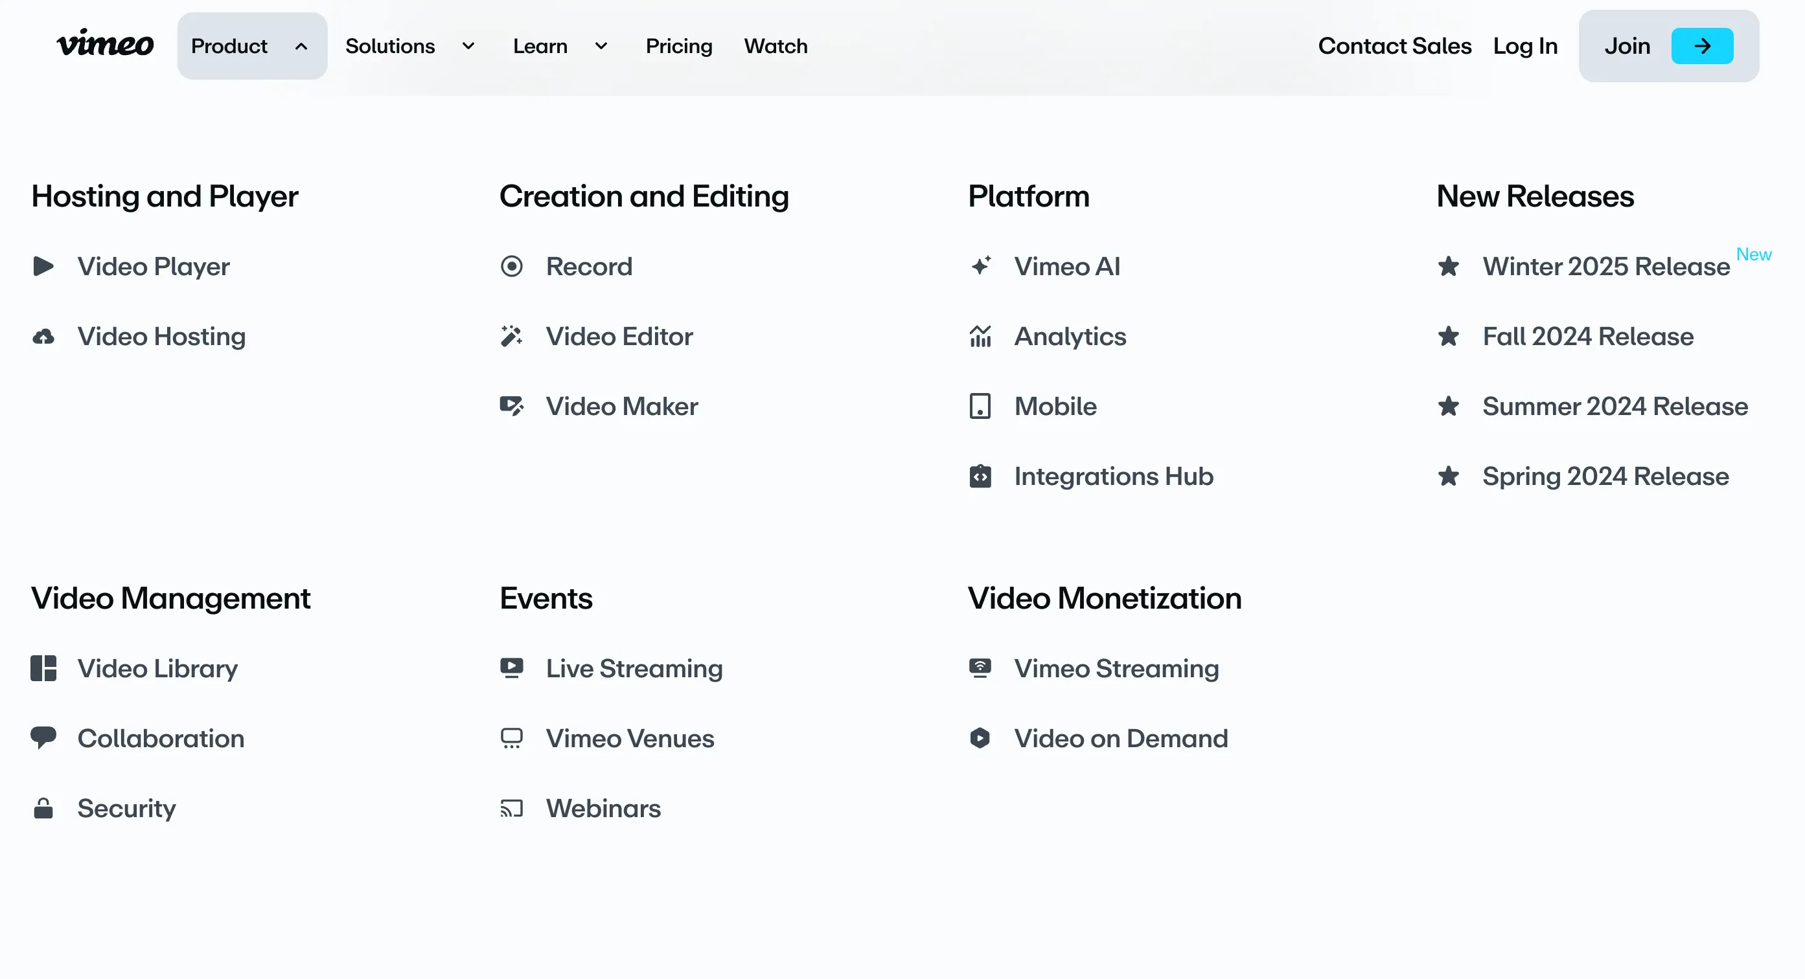Click the Video Maker icon

[x=512, y=406]
